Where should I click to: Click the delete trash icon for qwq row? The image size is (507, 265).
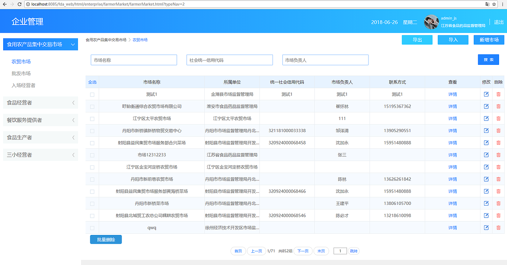pyautogui.click(x=498, y=227)
